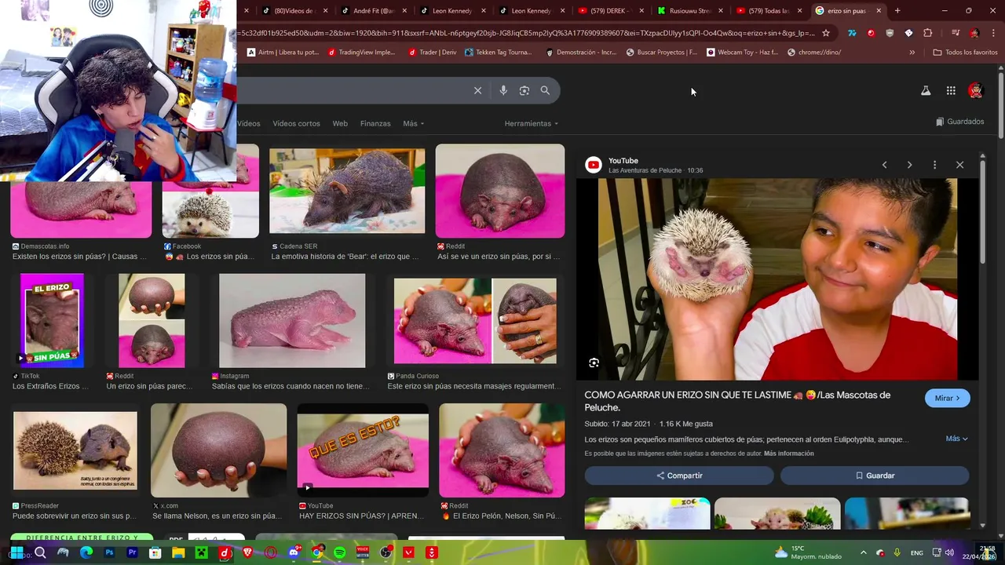Open more options in image preview
This screenshot has height=565, width=1005.
point(934,165)
